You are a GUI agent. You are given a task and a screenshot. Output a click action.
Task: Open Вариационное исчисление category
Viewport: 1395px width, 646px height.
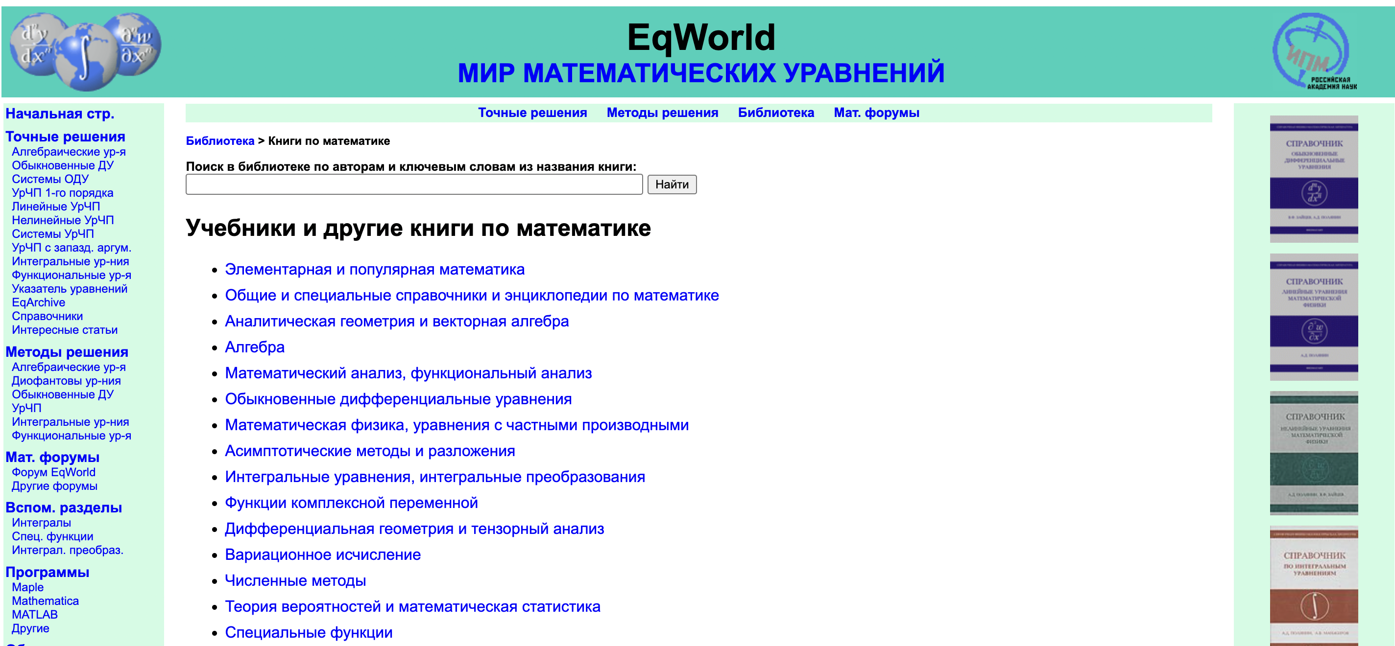pos(323,555)
